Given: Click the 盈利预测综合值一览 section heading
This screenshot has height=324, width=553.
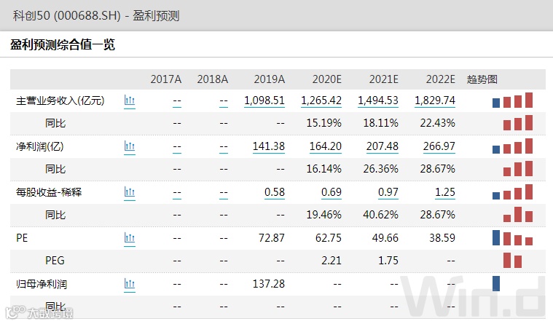Looking at the screenshot, I should [x=63, y=44].
